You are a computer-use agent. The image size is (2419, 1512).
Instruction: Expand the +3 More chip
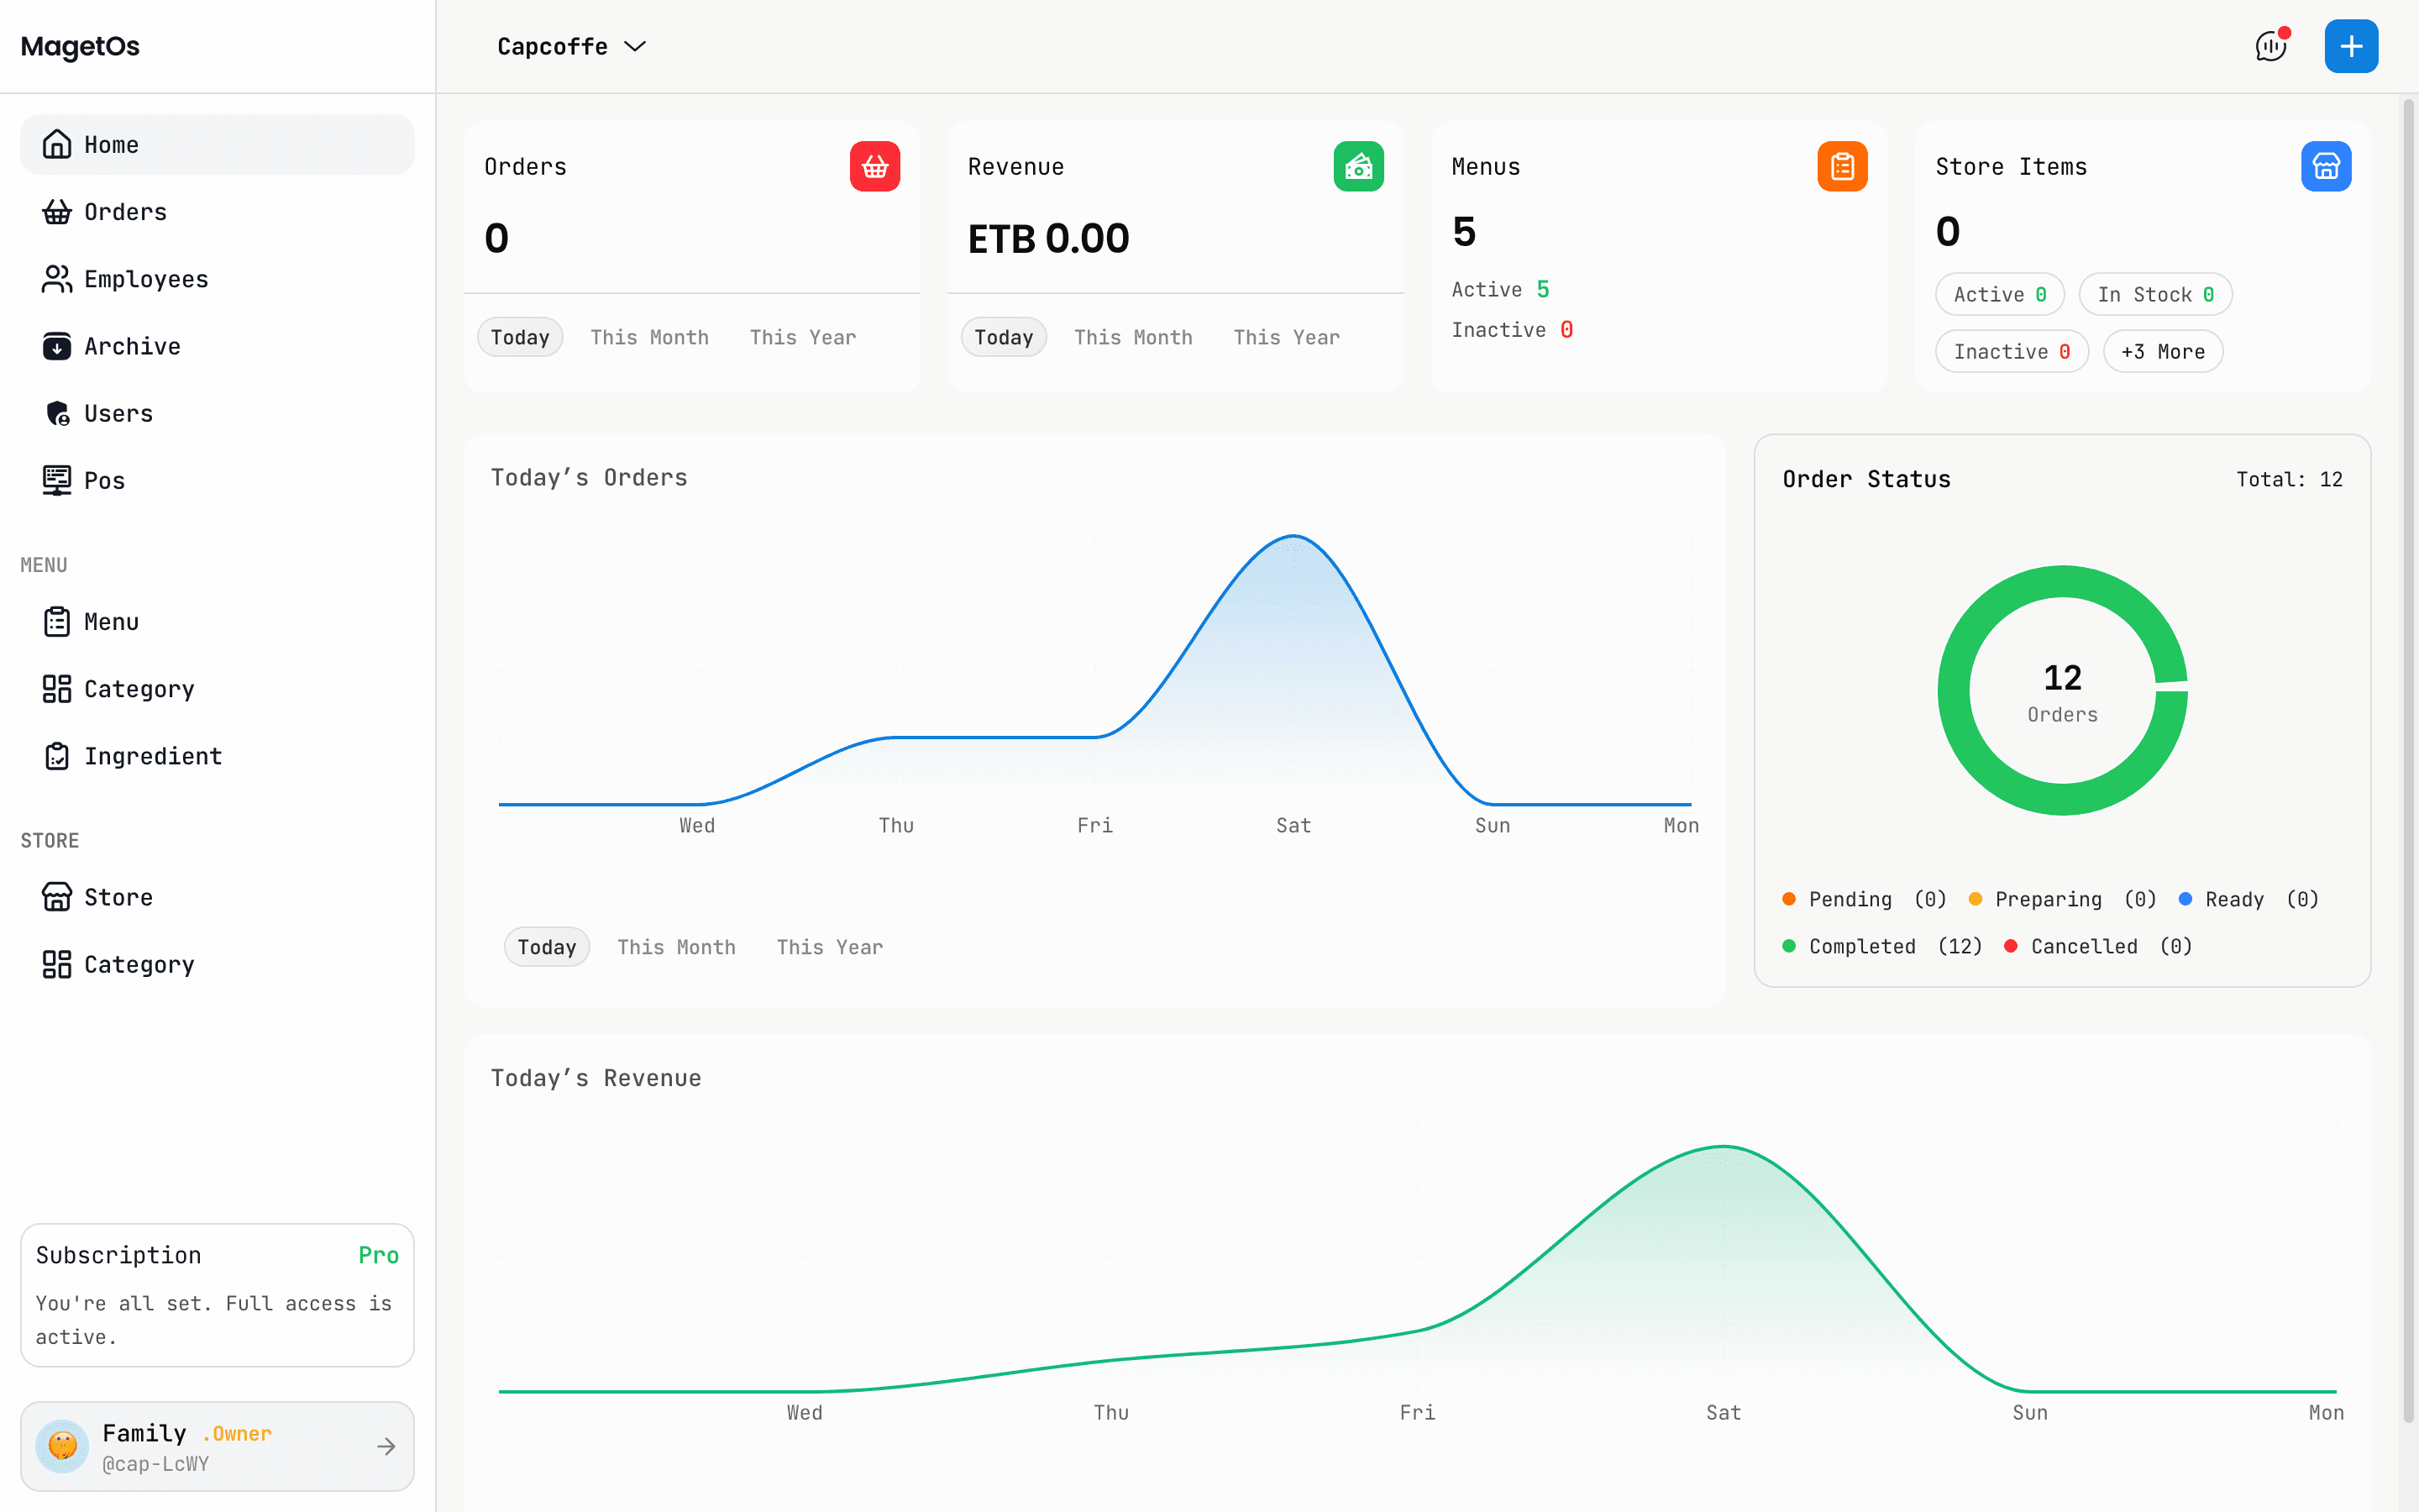pos(2163,351)
